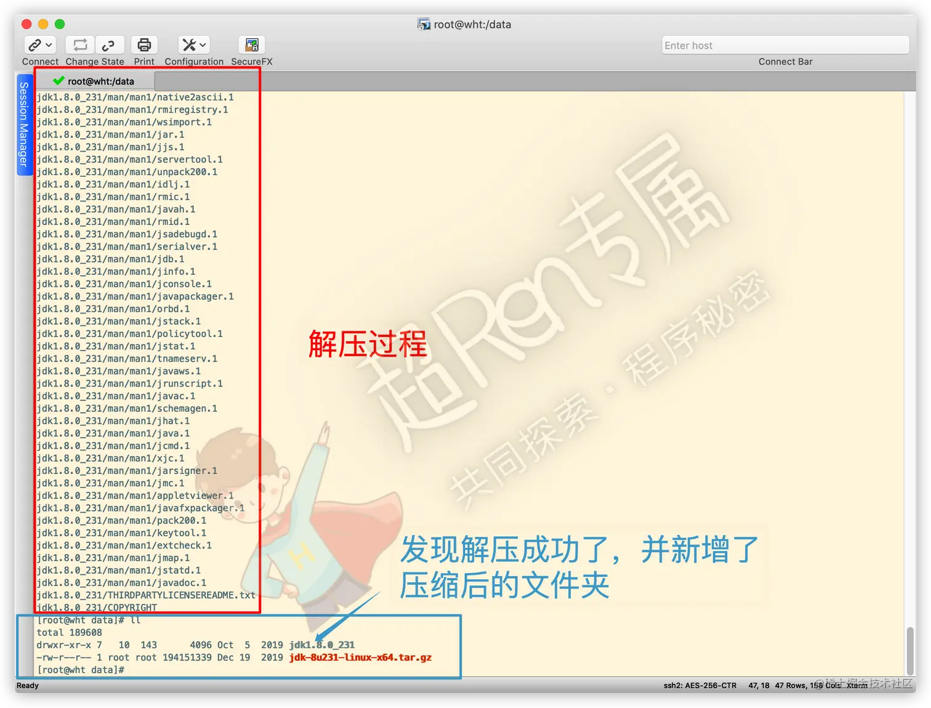The height and width of the screenshot is (708, 931).
Task: Launch SecureFX from the toolbar
Action: coord(251,45)
